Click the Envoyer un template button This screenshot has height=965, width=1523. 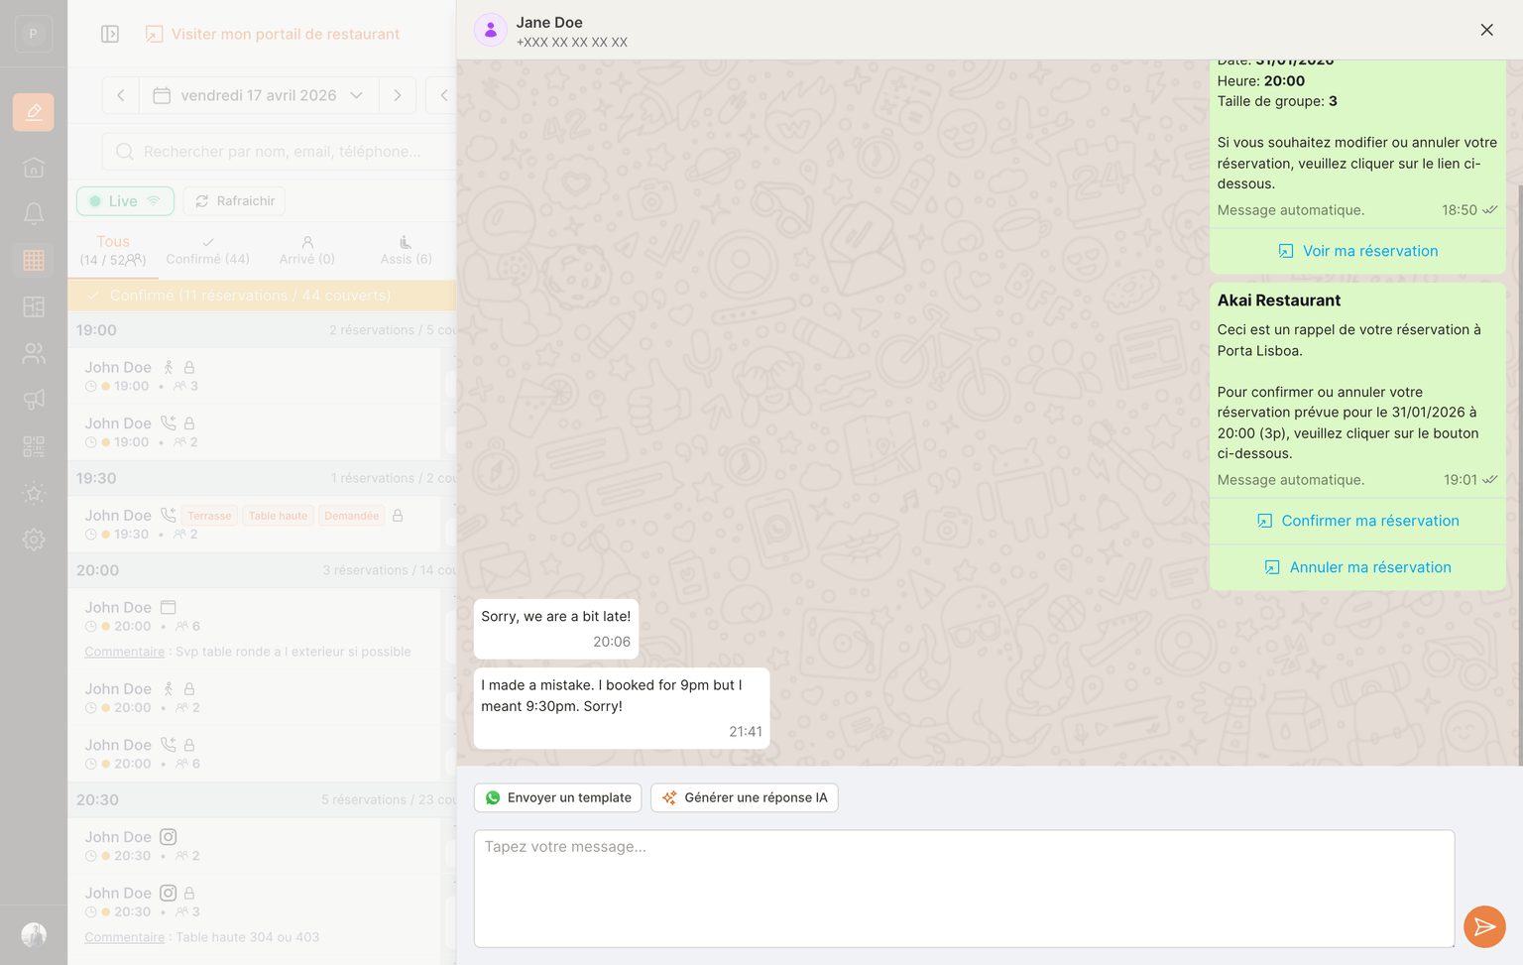click(558, 797)
